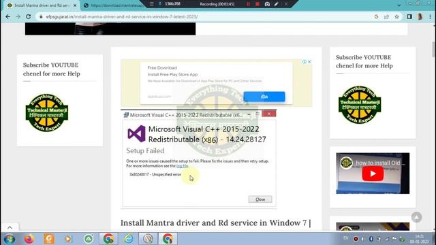
Task: Take a screenshot with camera icon
Action: (x=267, y=4)
